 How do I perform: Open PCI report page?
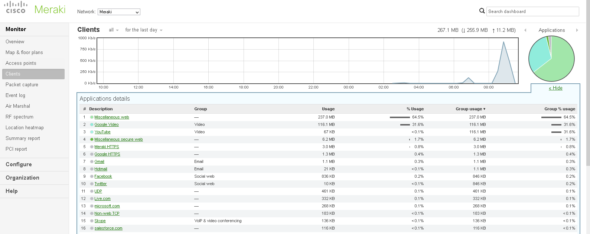(x=16, y=149)
